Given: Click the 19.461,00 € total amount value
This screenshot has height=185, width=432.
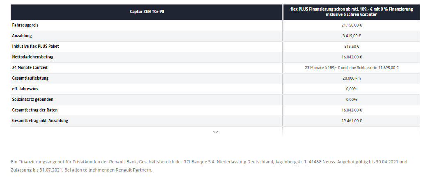Looking at the screenshot, I should [352, 121].
